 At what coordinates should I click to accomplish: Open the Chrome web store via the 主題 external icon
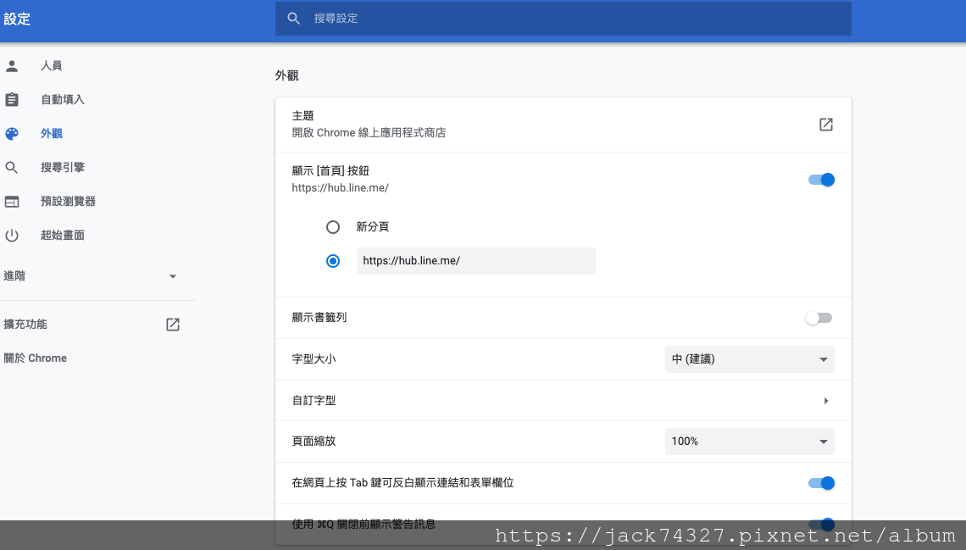point(825,125)
